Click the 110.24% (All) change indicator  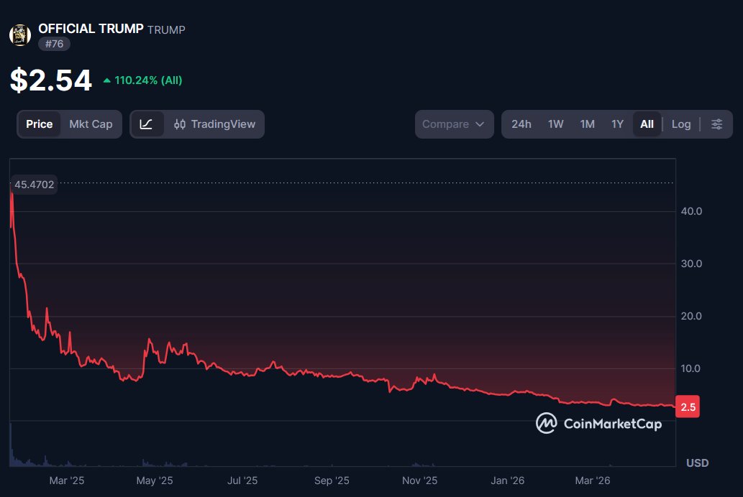pos(142,80)
